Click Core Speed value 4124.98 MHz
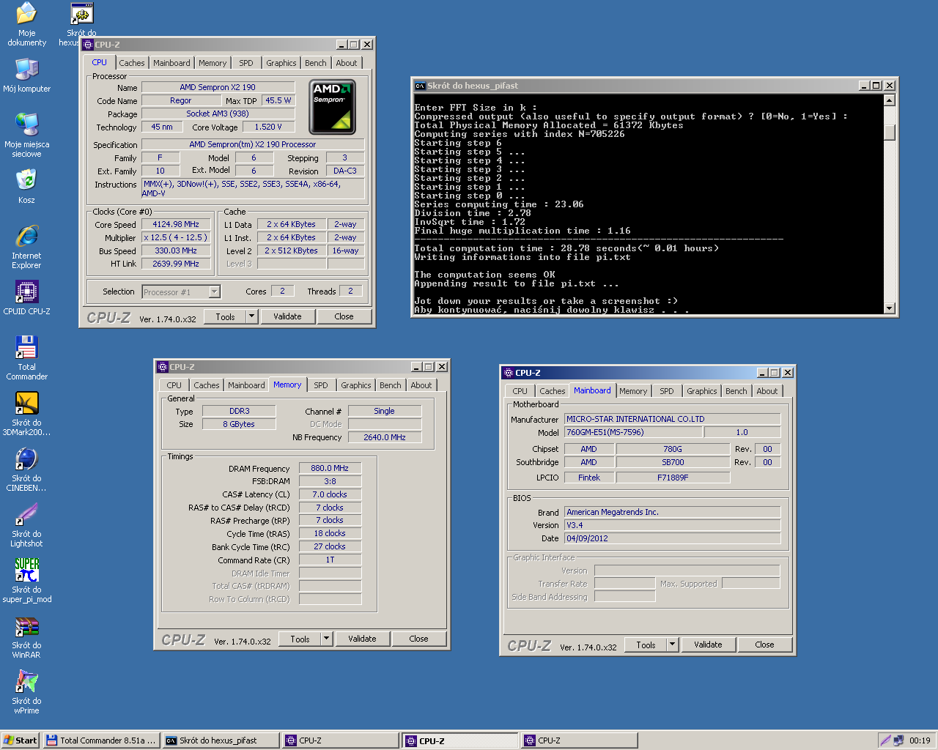Image resolution: width=938 pixels, height=750 pixels. 176,225
